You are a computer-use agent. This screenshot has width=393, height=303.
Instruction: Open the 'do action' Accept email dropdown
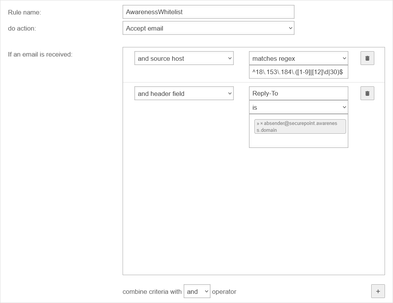(208, 28)
